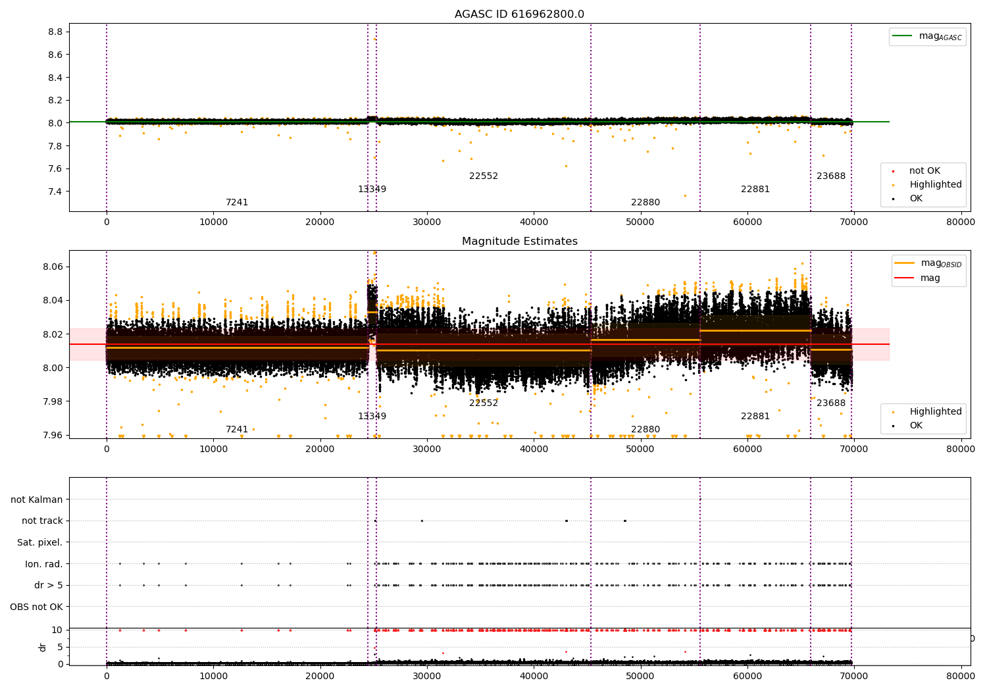Click the "Ion. rad." axis label

(x=44, y=564)
